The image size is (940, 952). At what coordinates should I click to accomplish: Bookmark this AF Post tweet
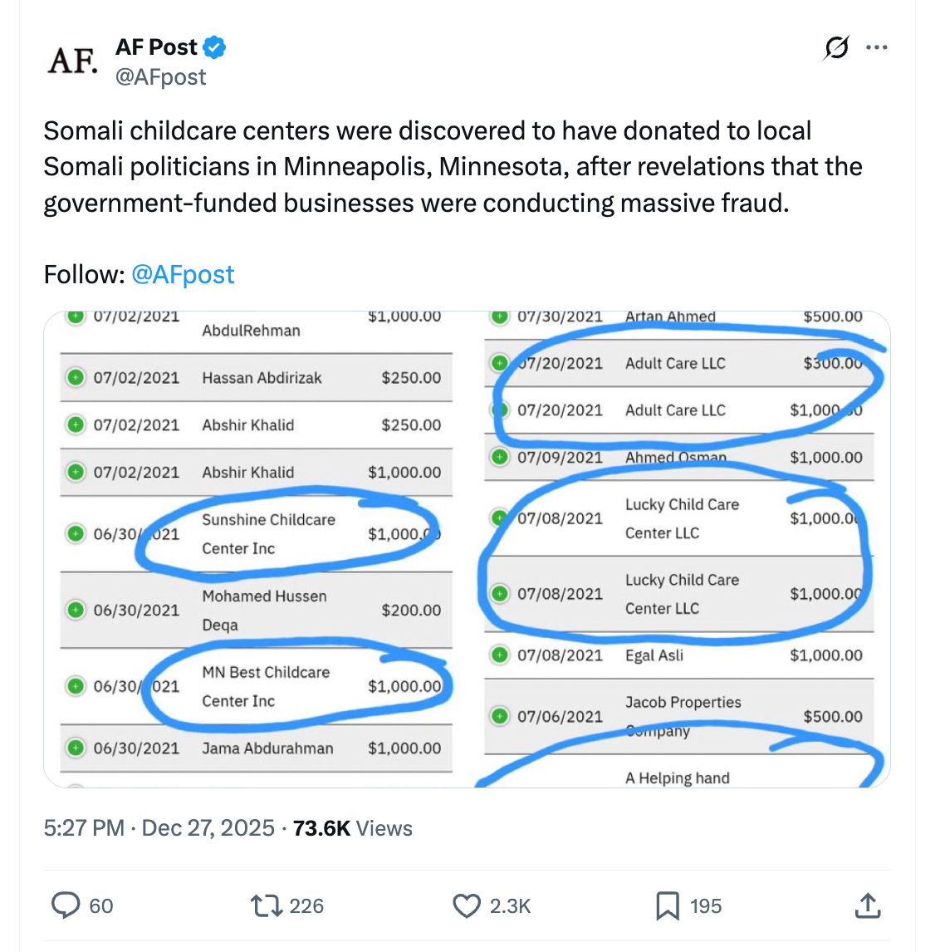click(668, 905)
